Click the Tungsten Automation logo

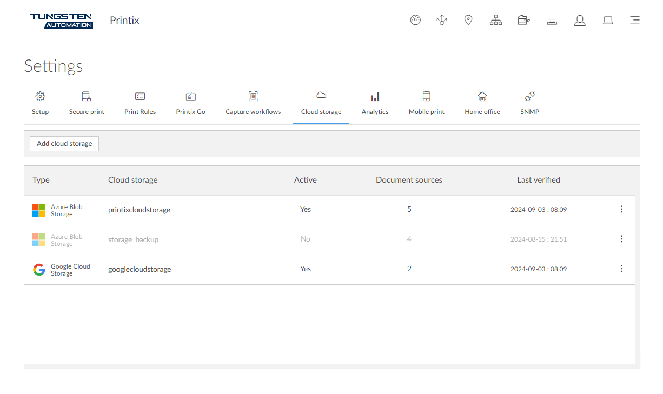point(61,21)
